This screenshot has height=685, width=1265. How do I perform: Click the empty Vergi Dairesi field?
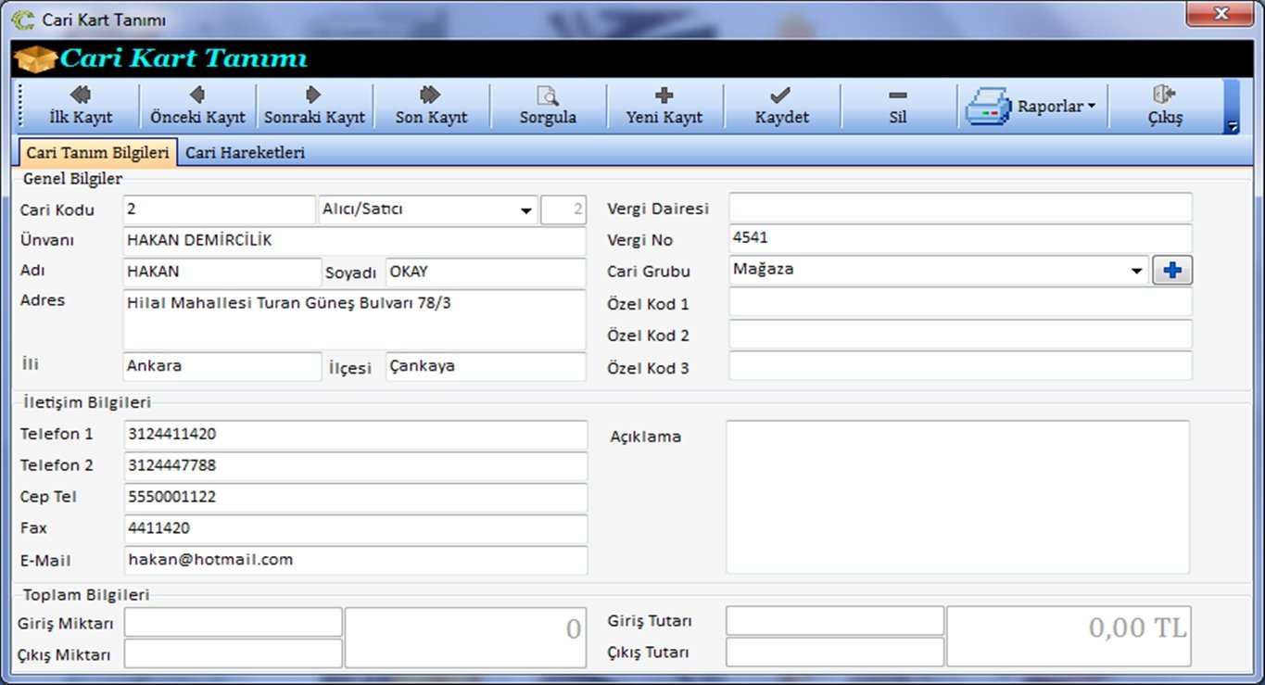pyautogui.click(x=959, y=209)
